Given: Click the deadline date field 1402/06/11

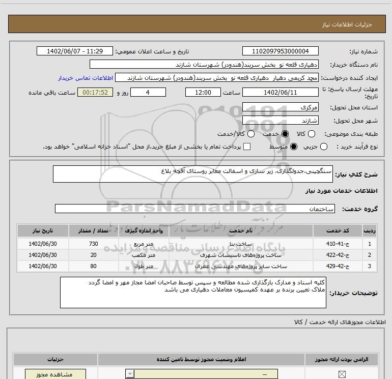Looking at the screenshot, I should [x=280, y=92].
